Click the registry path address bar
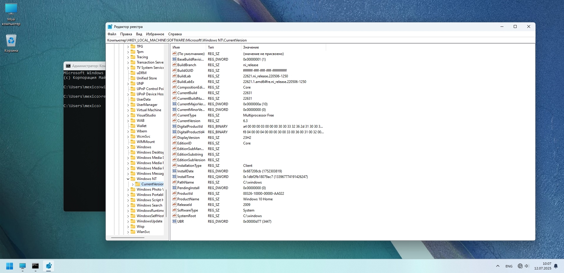Screen dimensions: 564x273 tap(320, 40)
